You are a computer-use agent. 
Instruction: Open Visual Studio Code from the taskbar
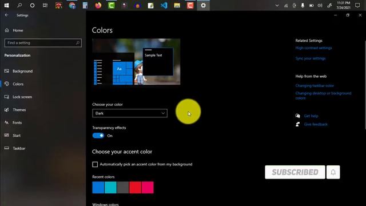[164, 5]
